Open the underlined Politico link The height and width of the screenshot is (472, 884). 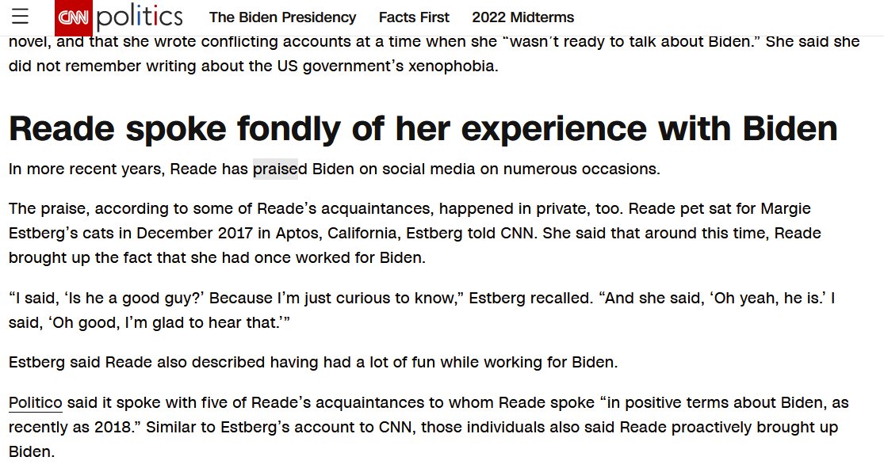point(36,403)
